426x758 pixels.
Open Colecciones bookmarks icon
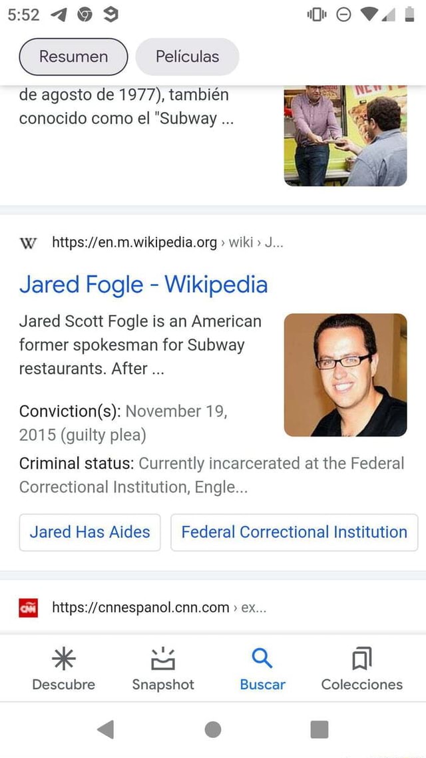[x=361, y=659]
